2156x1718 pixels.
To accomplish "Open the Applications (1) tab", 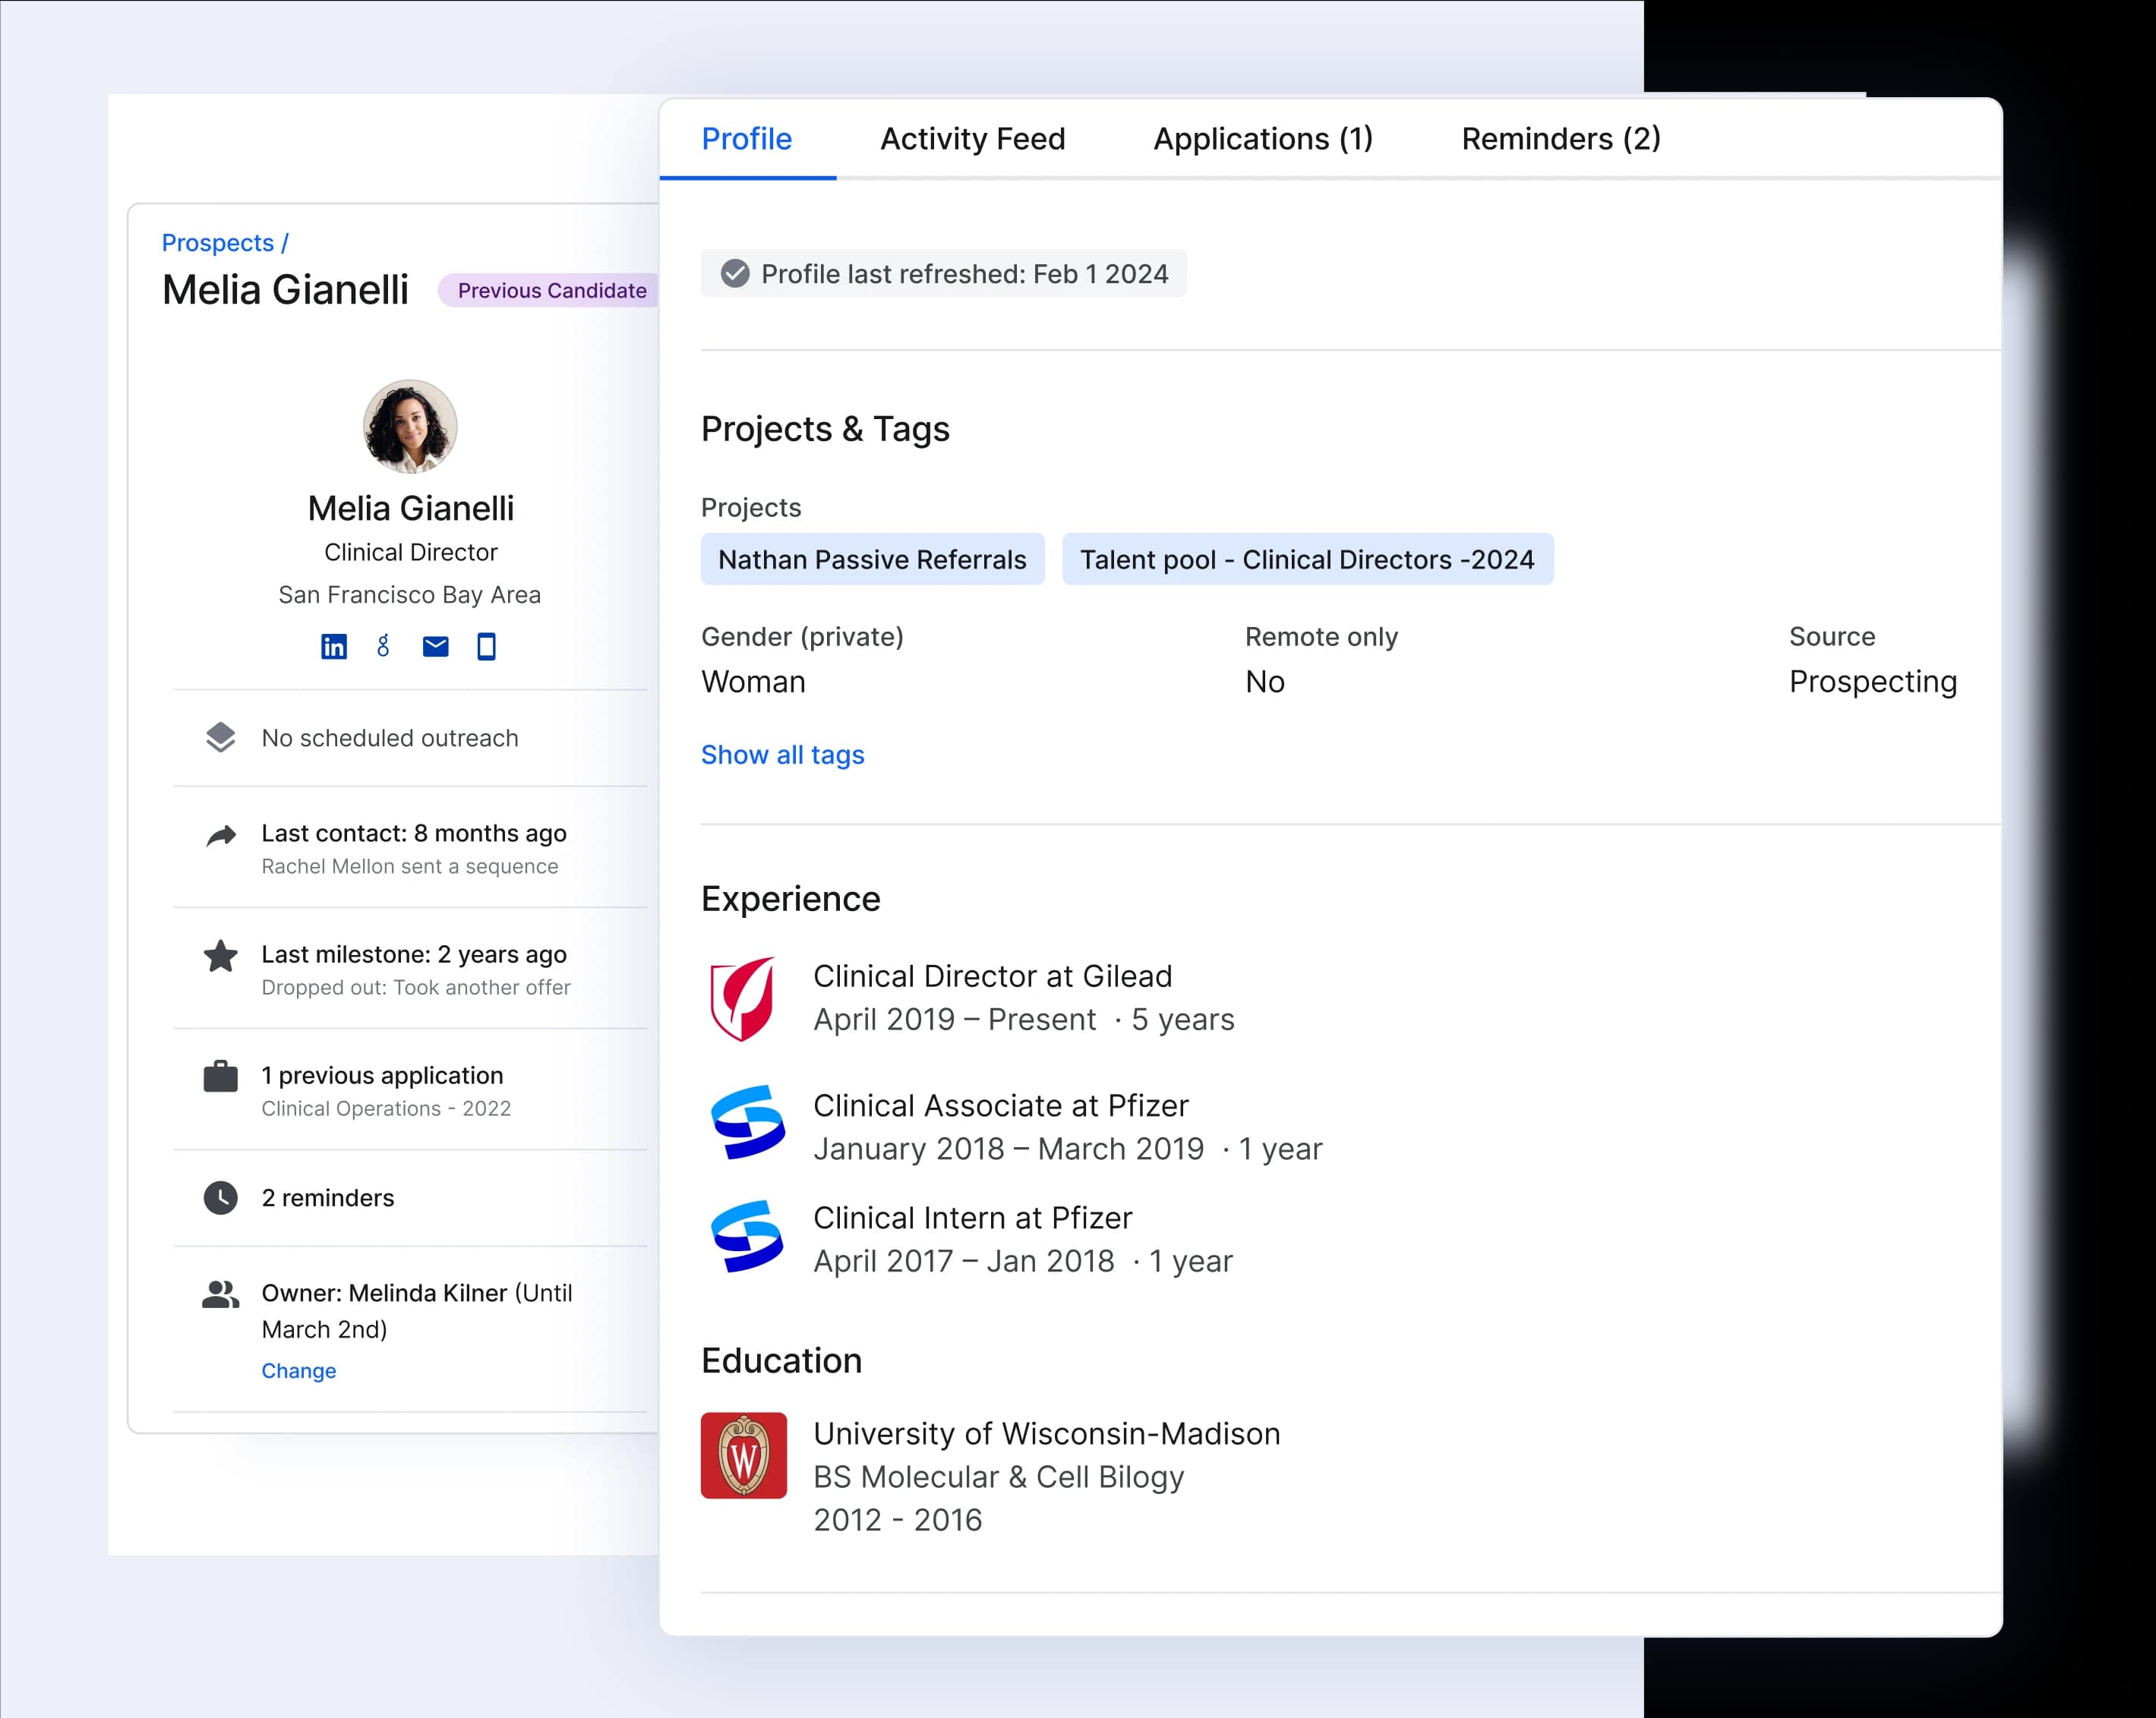I will (1263, 139).
